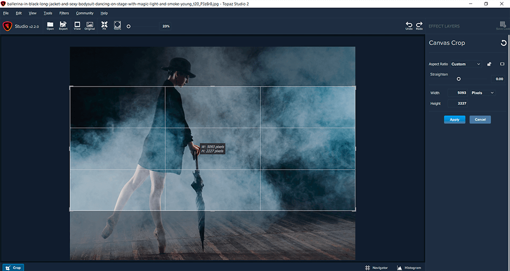Apply the canvas crop

pos(454,119)
